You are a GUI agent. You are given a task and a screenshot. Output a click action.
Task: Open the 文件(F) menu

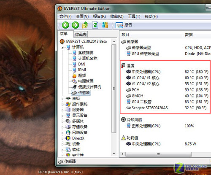65,16
